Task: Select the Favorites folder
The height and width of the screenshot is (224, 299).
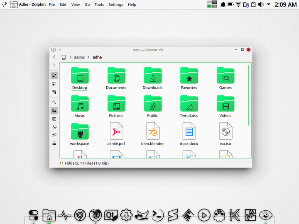Action: 189,78
